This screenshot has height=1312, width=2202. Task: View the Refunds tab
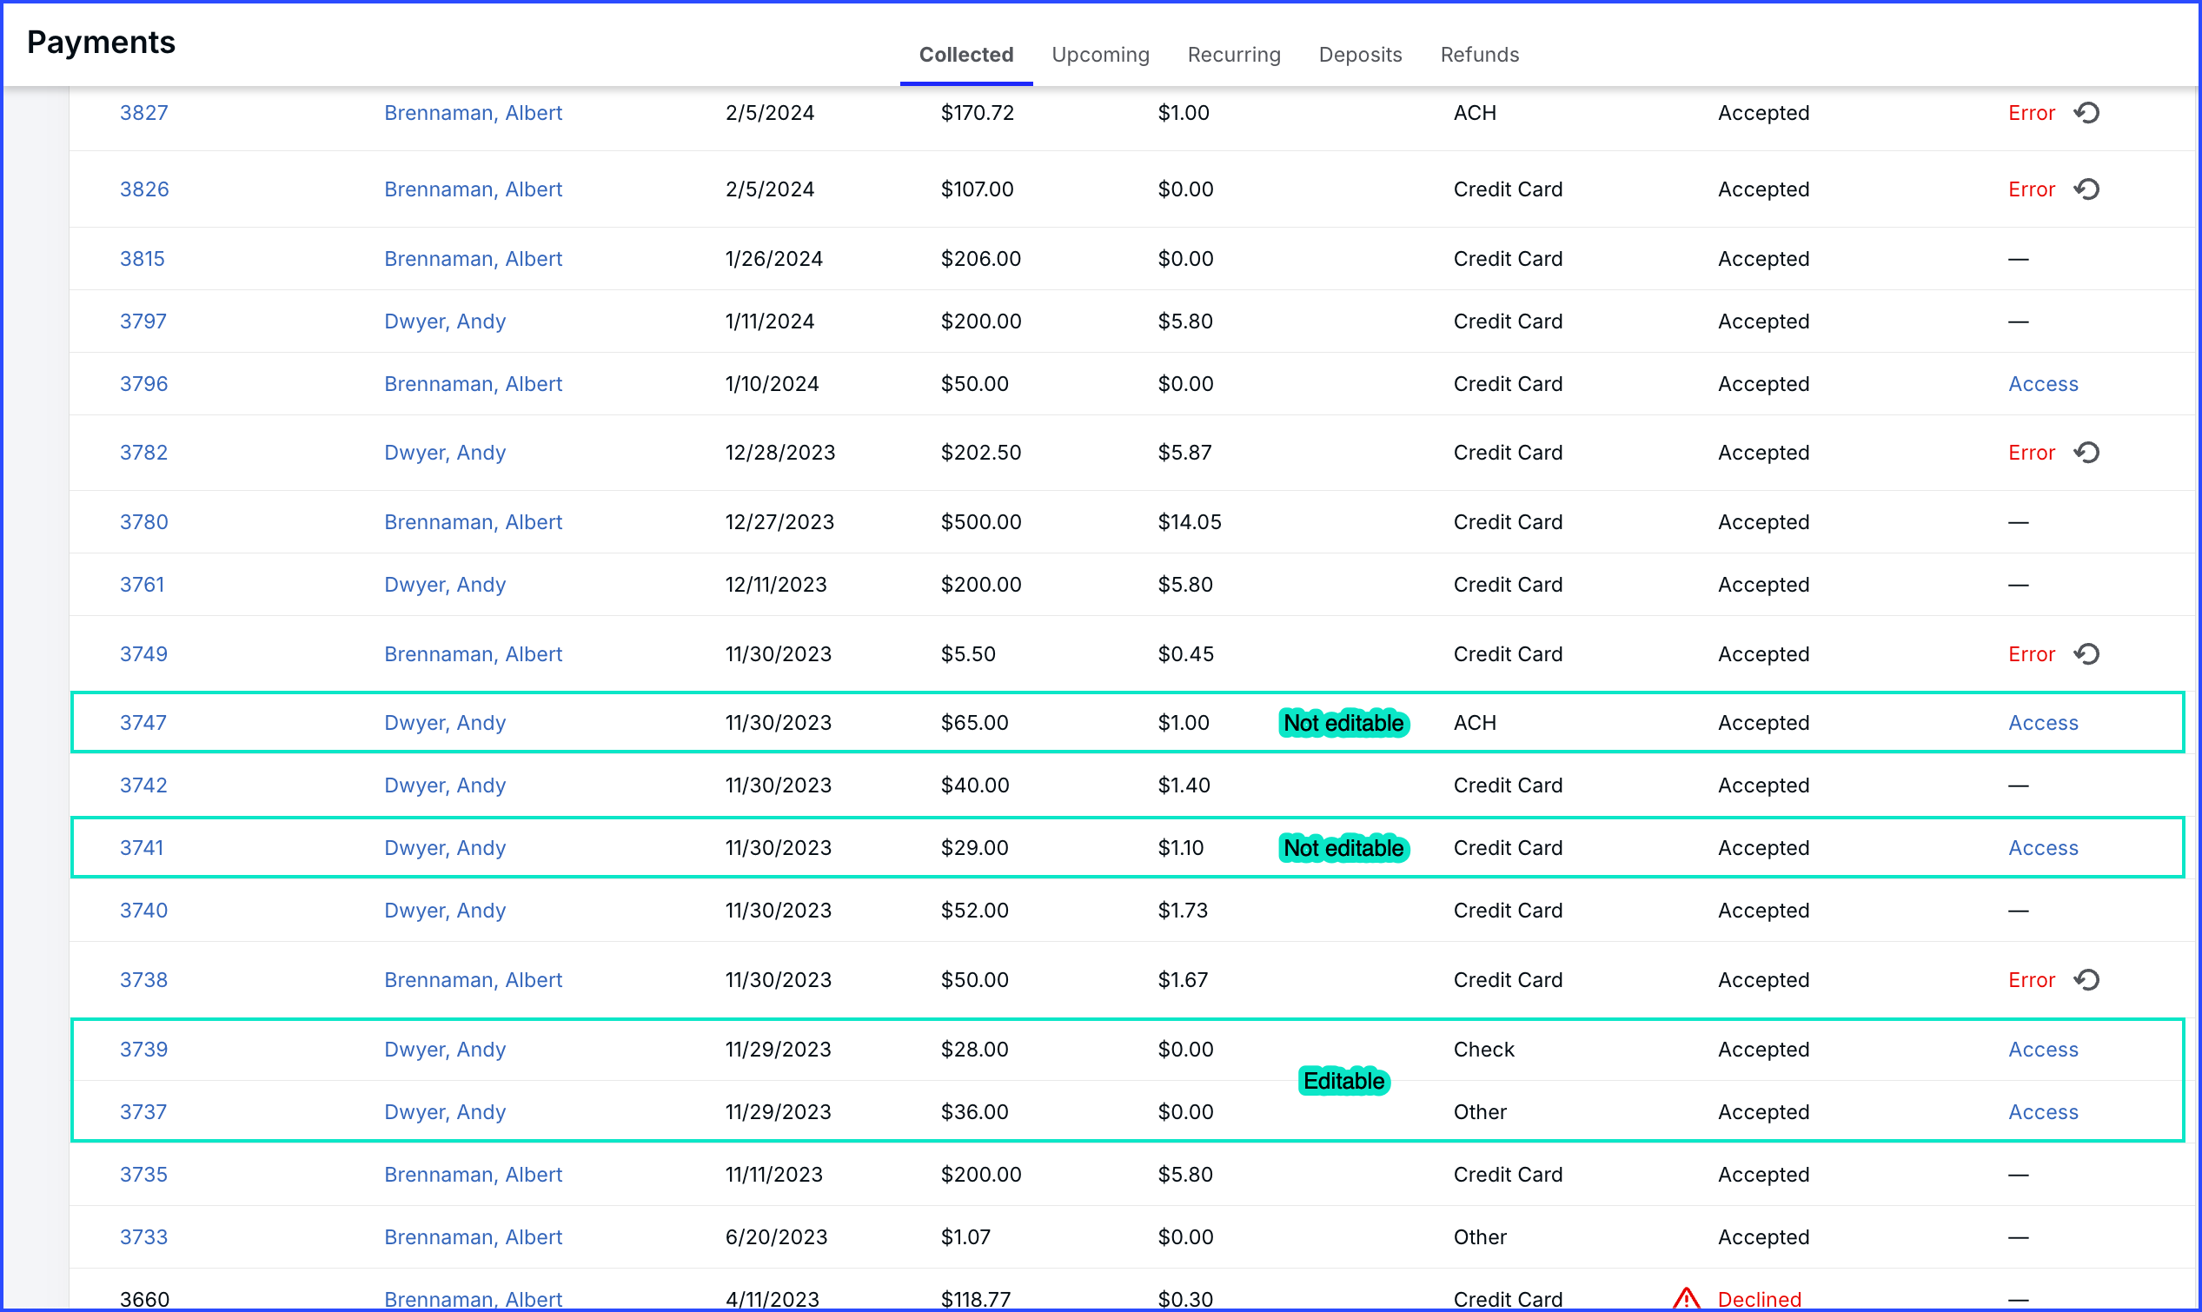[x=1480, y=55]
